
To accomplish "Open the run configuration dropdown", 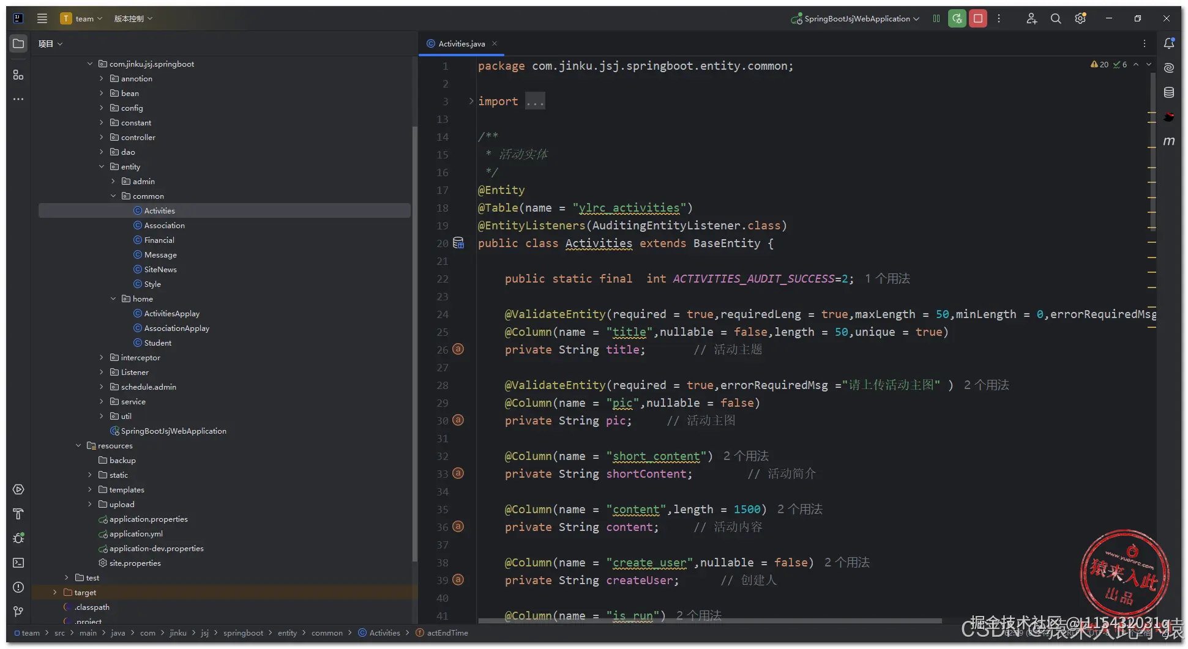I will (x=855, y=18).
